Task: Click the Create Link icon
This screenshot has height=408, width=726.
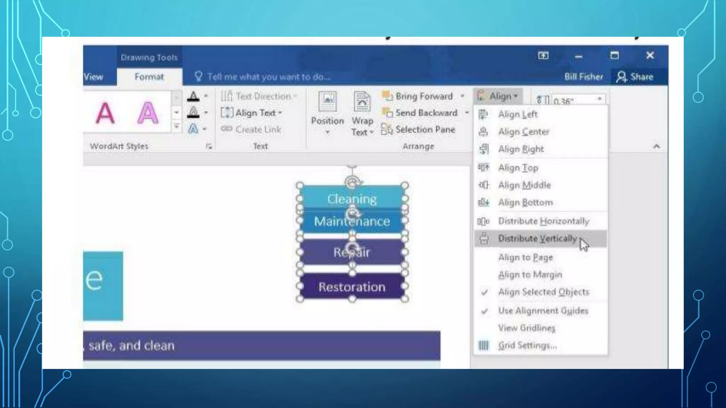Action: coord(227,129)
